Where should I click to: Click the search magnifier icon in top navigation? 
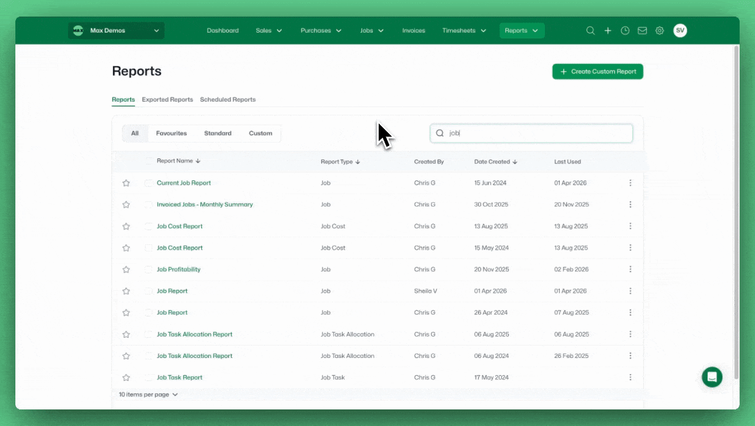coord(590,31)
